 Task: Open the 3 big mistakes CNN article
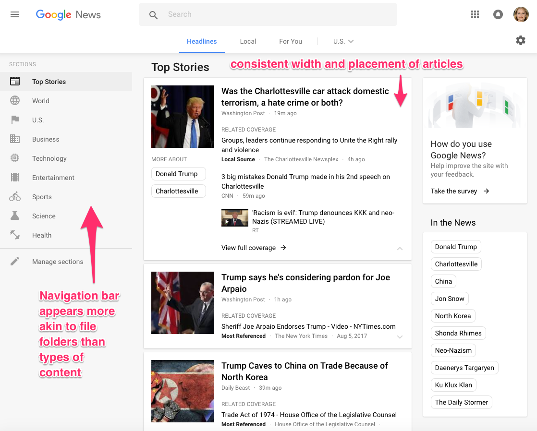(x=305, y=181)
